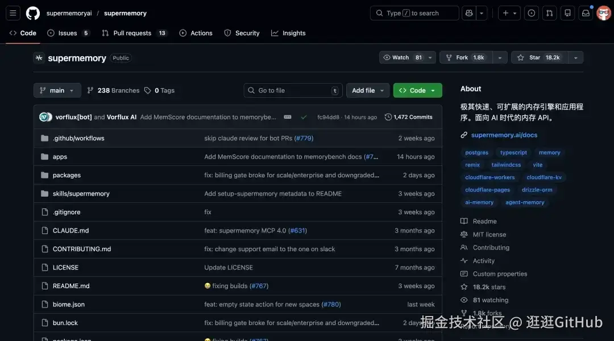Image resolution: width=614 pixels, height=341 pixels.
Task: Switch to the Issues tab
Action: pyautogui.click(x=69, y=34)
